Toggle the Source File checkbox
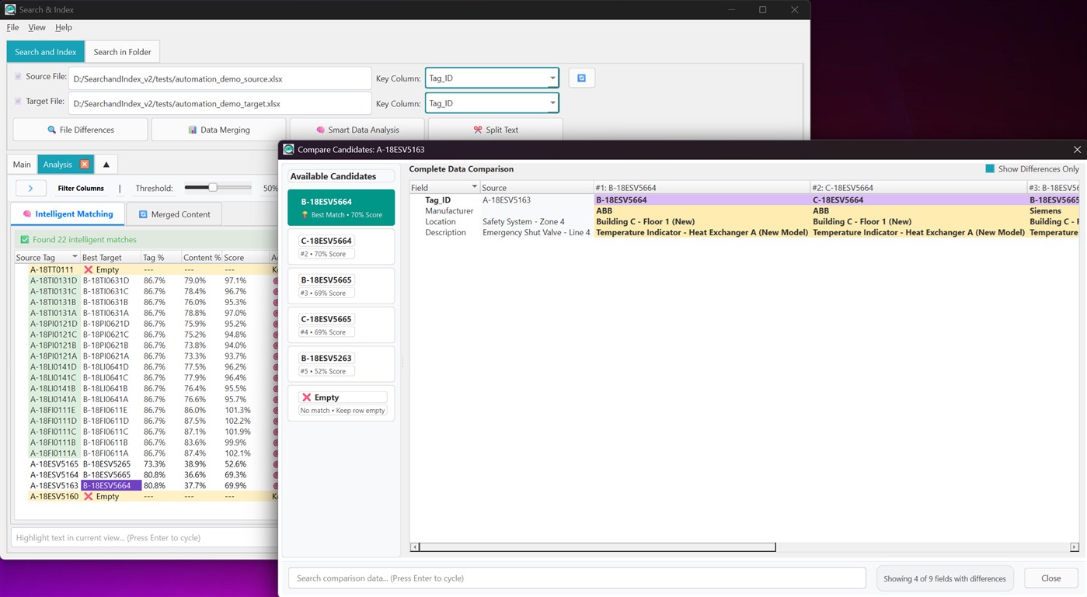Image resolution: width=1087 pixels, height=597 pixels. tap(17, 75)
